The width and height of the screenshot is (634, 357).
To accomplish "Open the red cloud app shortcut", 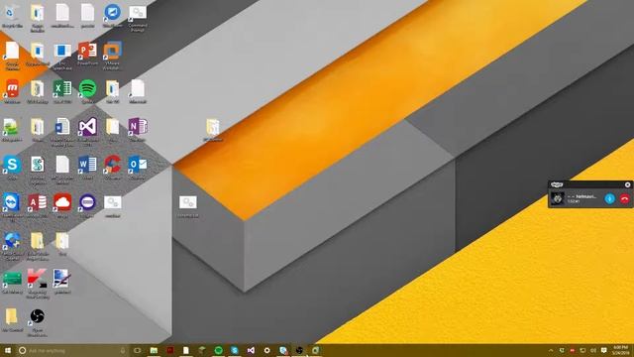I will [62, 206].
